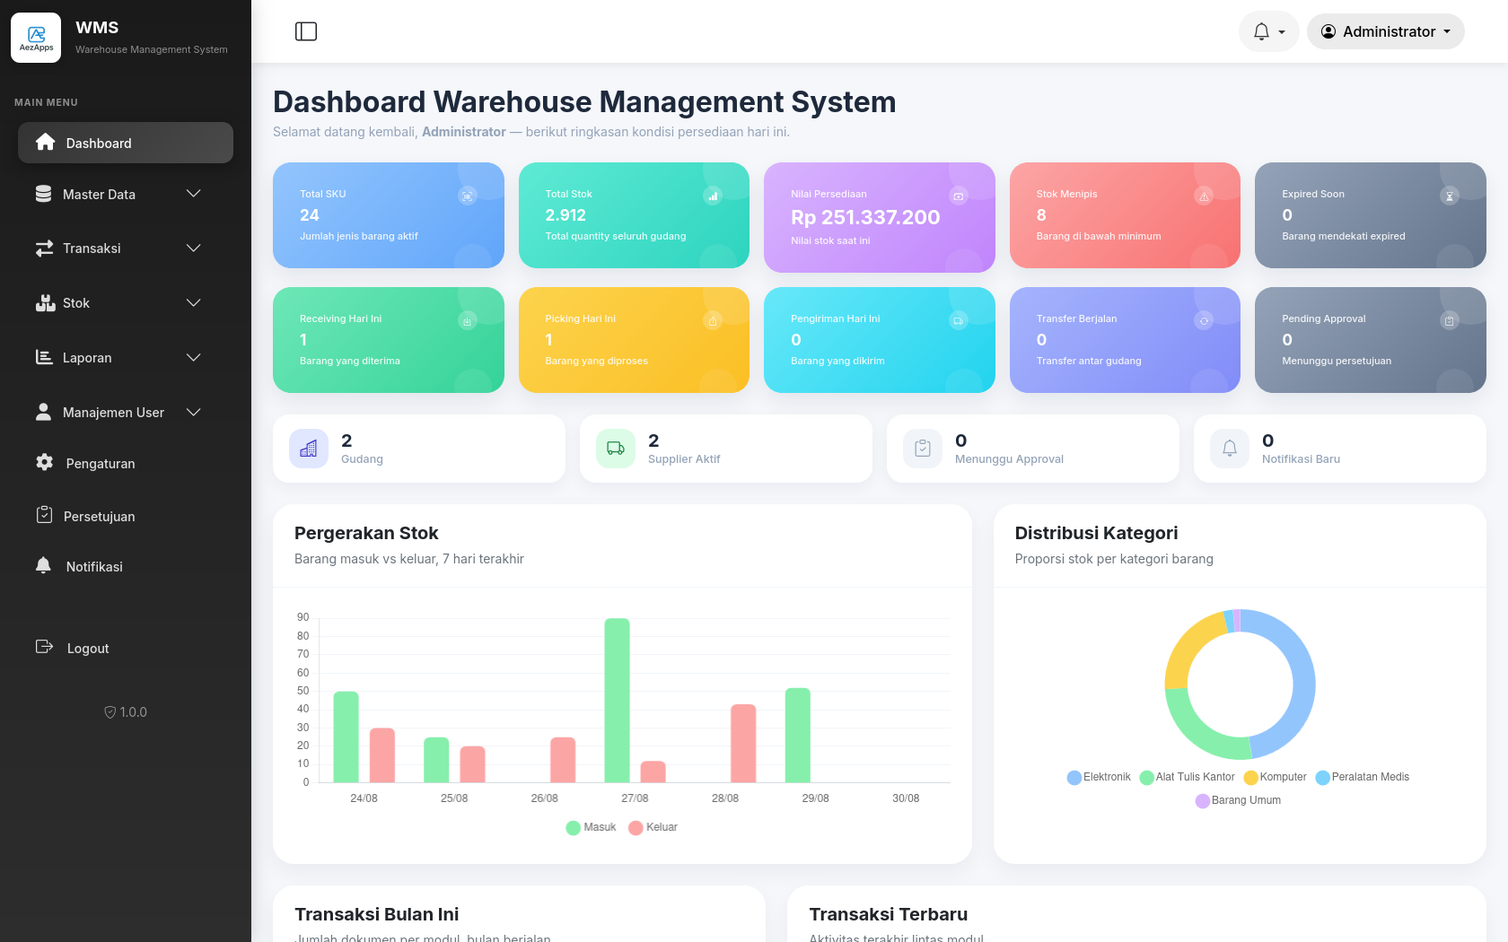Toggle the Peralatan Medis legend entry
This screenshot has height=942, width=1508.
(1363, 777)
